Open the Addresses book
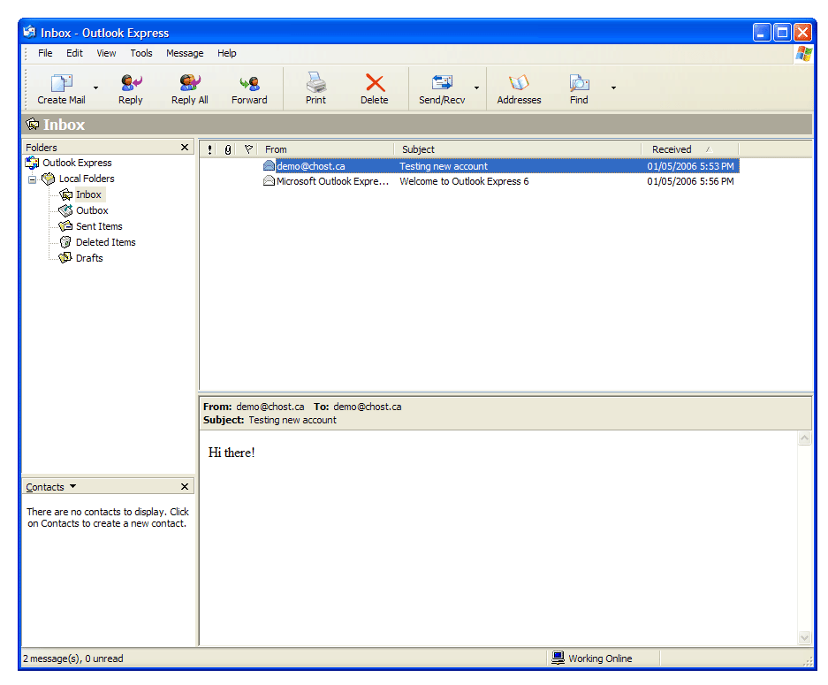 (519, 88)
